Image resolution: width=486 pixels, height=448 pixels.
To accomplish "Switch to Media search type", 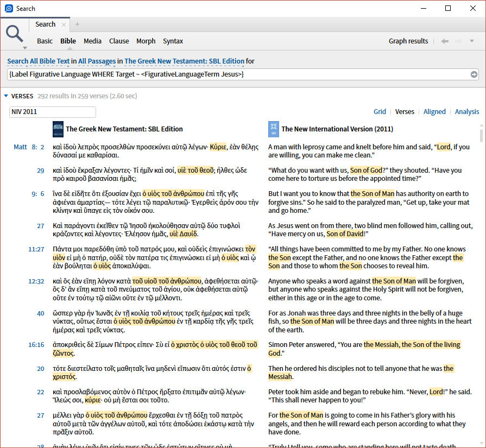I will tap(92, 41).
